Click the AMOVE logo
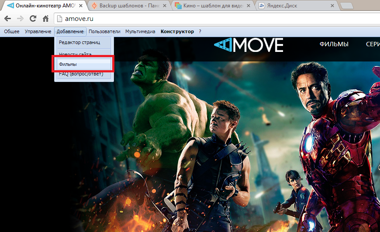The image size is (380, 232). (249, 45)
